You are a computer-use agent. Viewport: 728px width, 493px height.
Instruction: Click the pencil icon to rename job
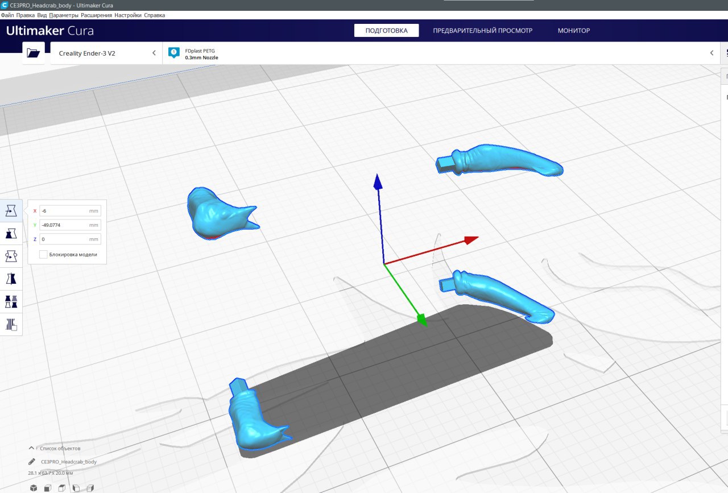[x=32, y=462]
